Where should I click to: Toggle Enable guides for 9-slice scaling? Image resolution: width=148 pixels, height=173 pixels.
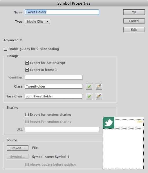(6, 49)
